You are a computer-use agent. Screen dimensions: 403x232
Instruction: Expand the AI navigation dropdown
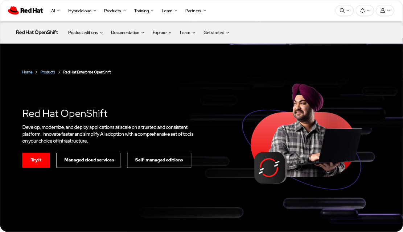[55, 11]
